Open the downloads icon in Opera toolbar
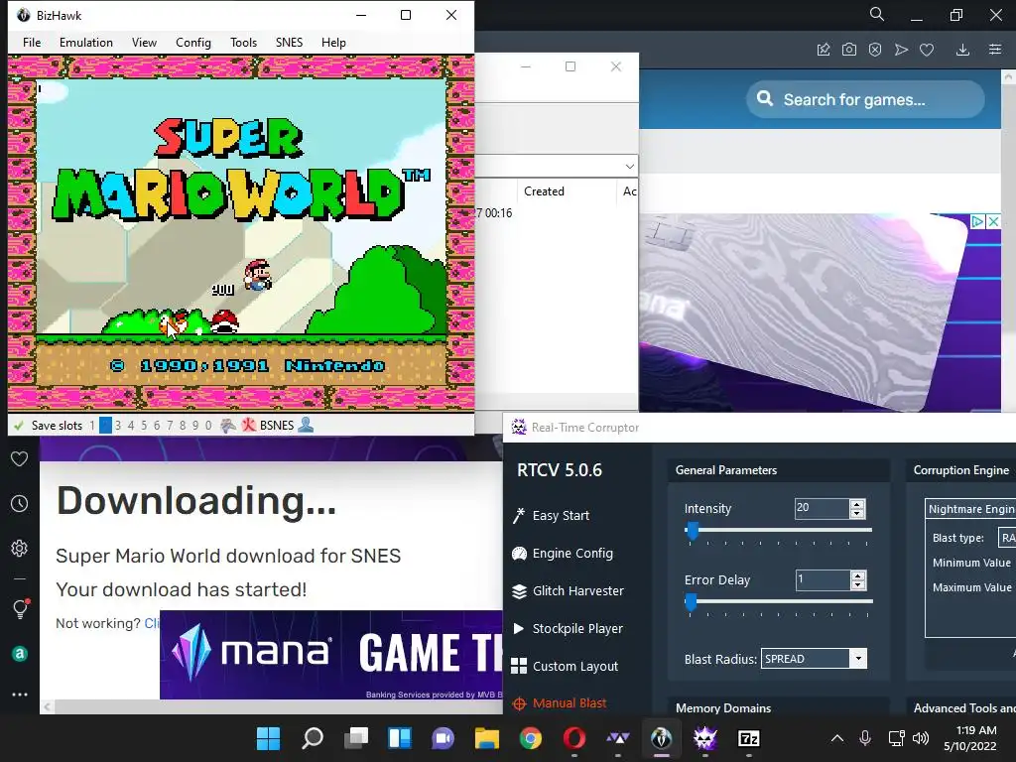1016x762 pixels. pyautogui.click(x=962, y=50)
